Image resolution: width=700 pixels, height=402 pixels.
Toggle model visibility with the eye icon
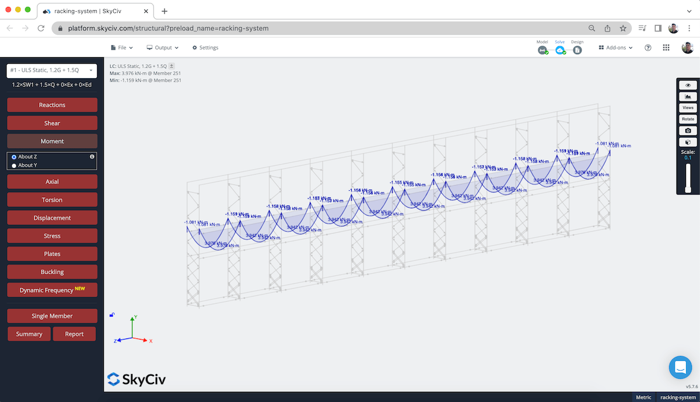click(x=687, y=85)
